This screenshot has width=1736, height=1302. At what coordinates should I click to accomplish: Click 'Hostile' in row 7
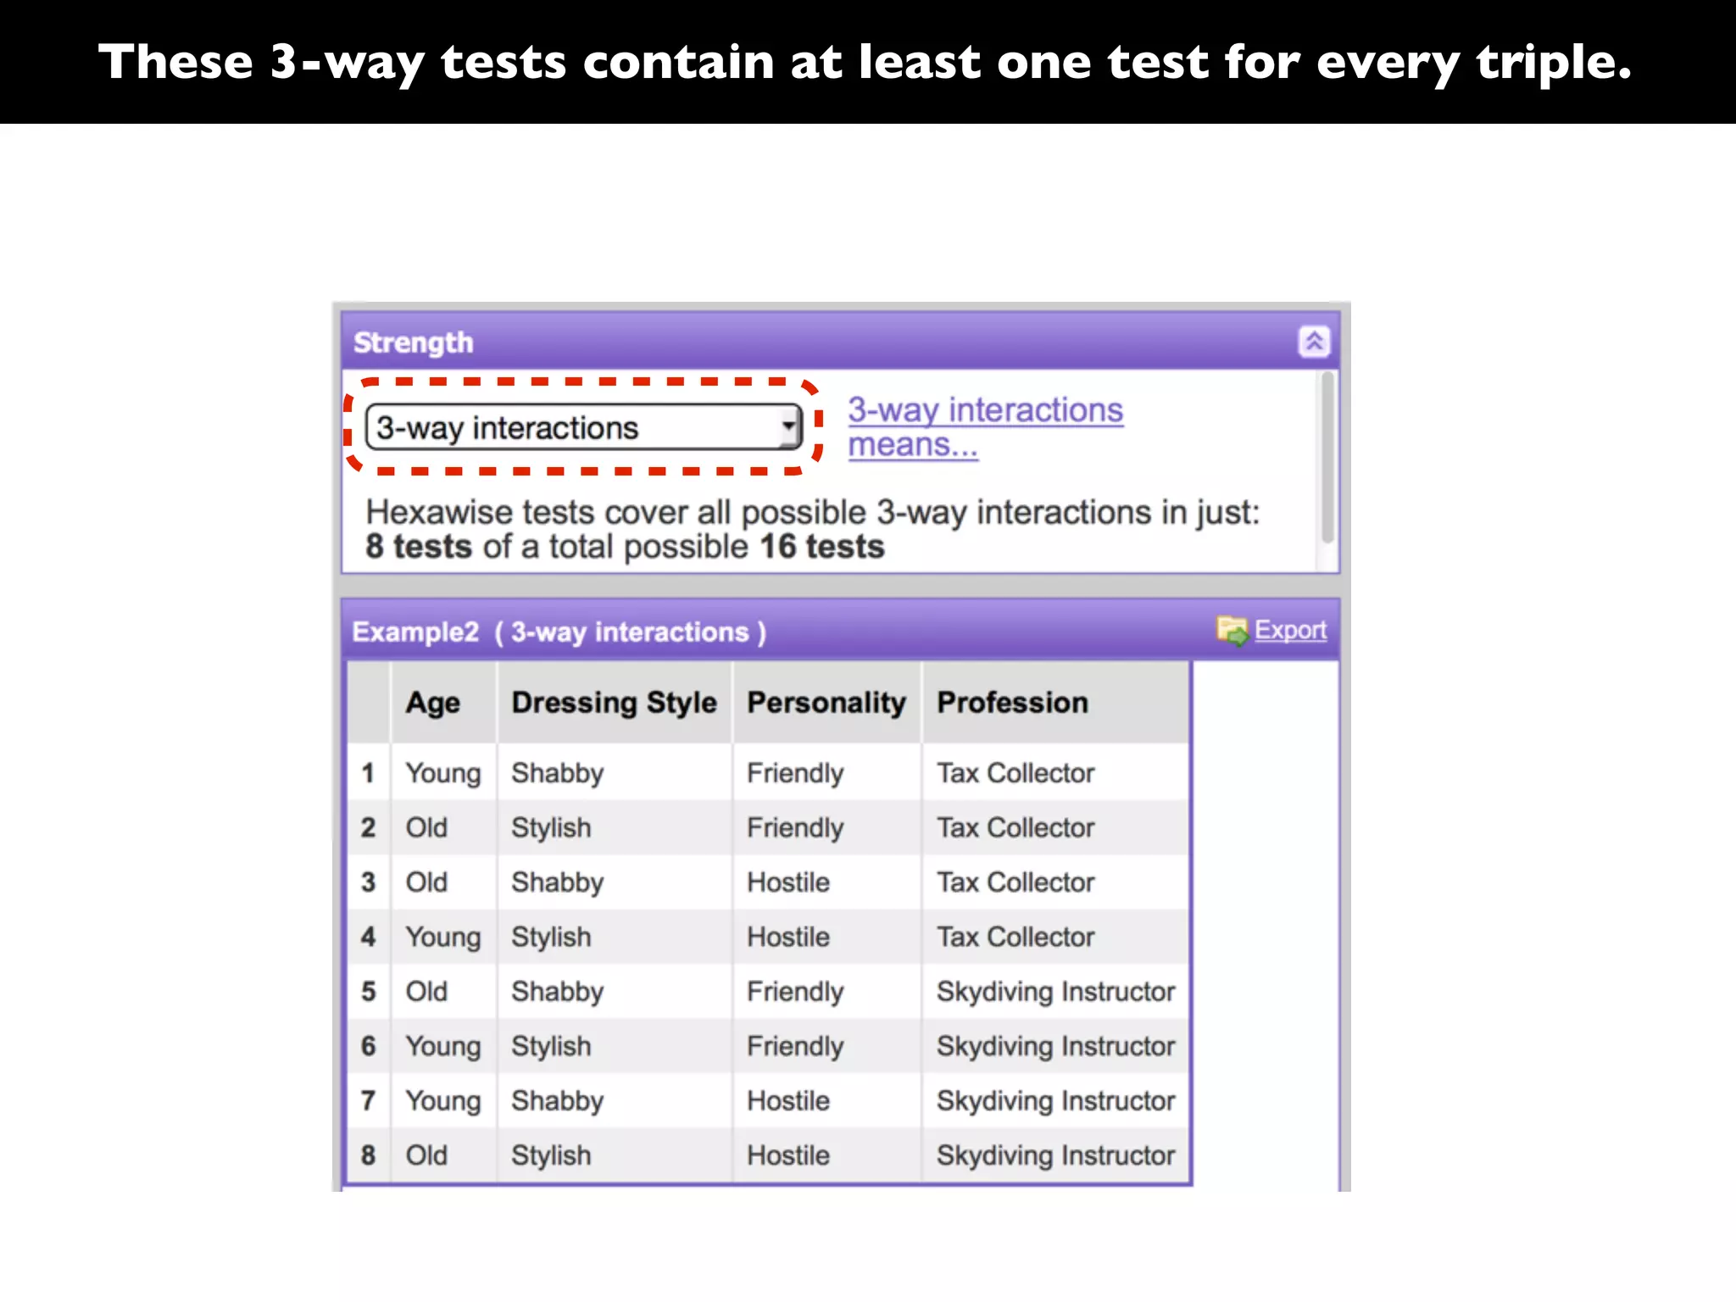click(788, 1100)
